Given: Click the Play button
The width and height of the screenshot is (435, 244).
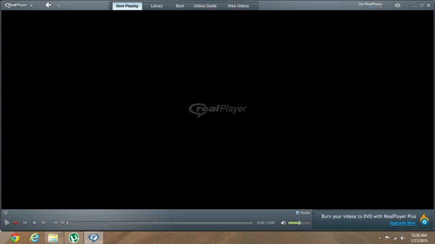Looking at the screenshot, I should tap(7, 223).
